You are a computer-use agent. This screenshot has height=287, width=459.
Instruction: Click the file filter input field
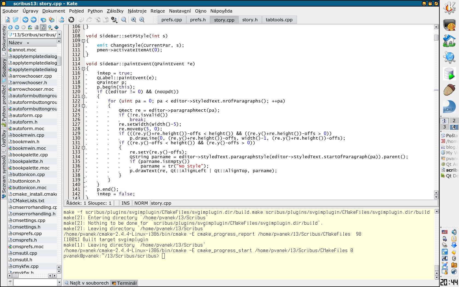[35, 282]
